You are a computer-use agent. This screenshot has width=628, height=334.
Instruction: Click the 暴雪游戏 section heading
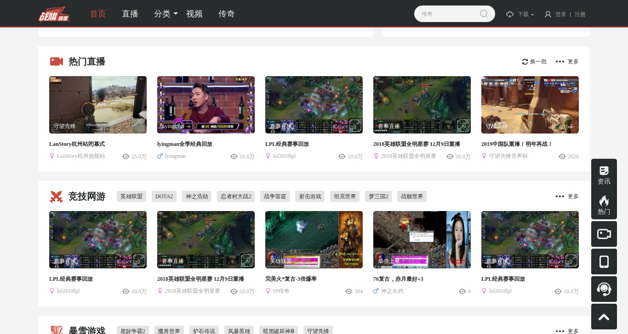pos(87,330)
